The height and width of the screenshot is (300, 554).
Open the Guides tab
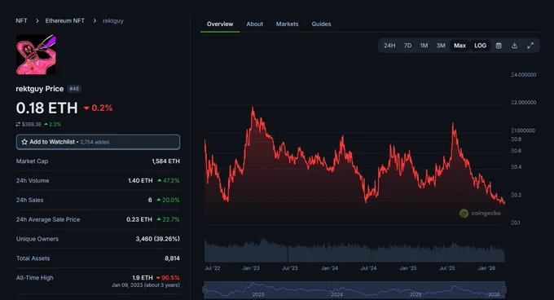[321, 24]
